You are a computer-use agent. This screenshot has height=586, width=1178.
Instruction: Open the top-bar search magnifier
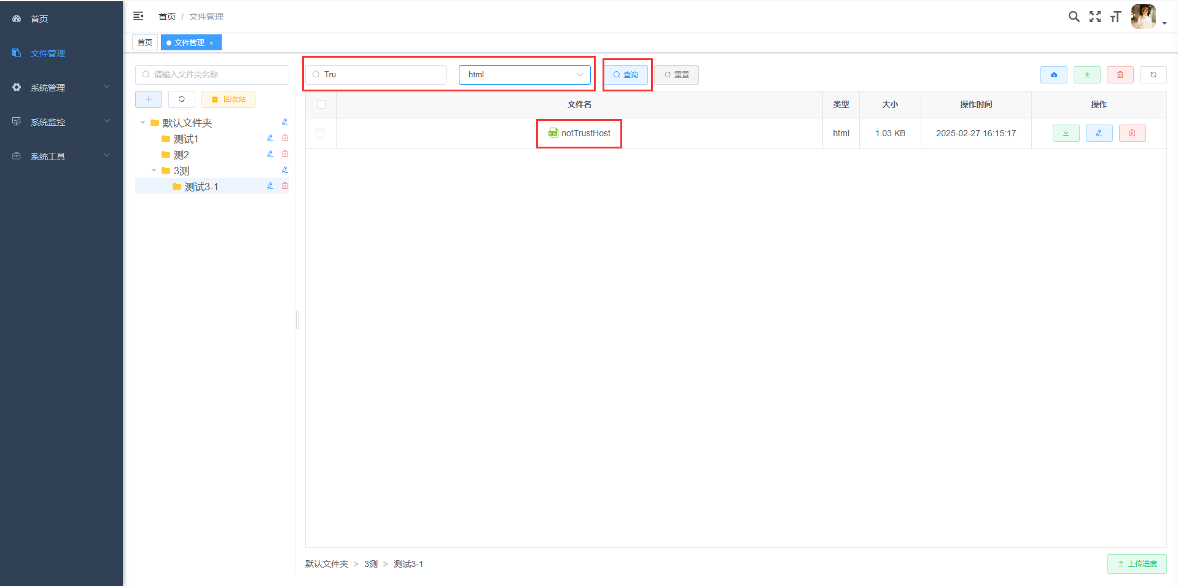[x=1074, y=17]
